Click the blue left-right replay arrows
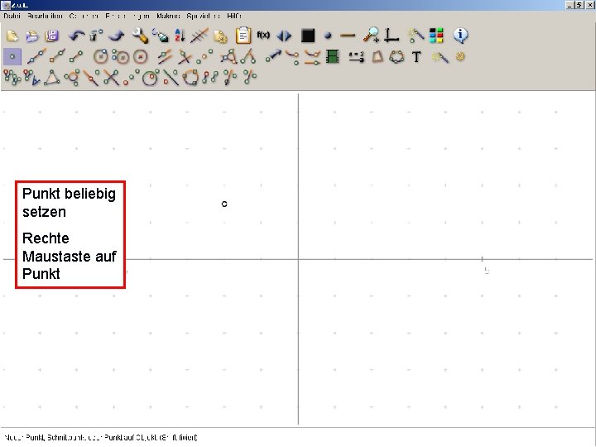The image size is (596, 447). [x=284, y=36]
